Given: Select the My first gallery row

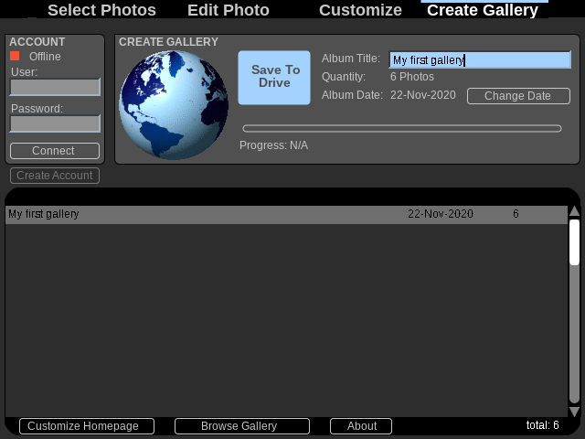Looking at the screenshot, I should click(x=286, y=215).
